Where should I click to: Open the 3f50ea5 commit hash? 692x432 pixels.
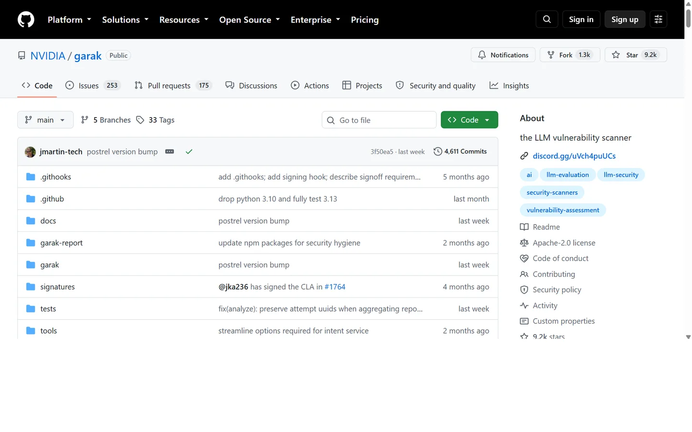pyautogui.click(x=382, y=152)
